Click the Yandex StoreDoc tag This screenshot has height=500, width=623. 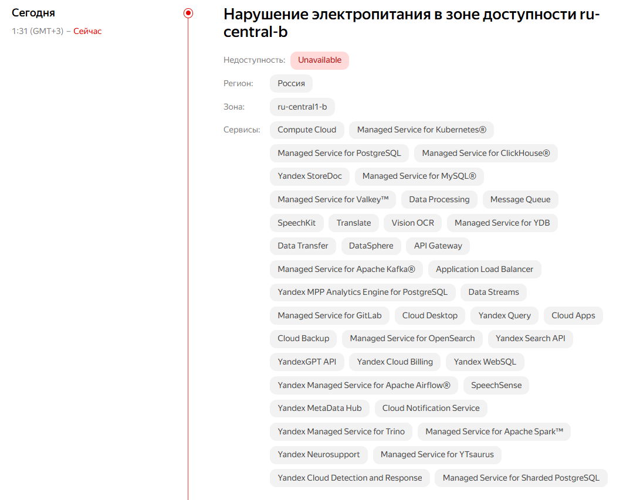[x=310, y=176]
